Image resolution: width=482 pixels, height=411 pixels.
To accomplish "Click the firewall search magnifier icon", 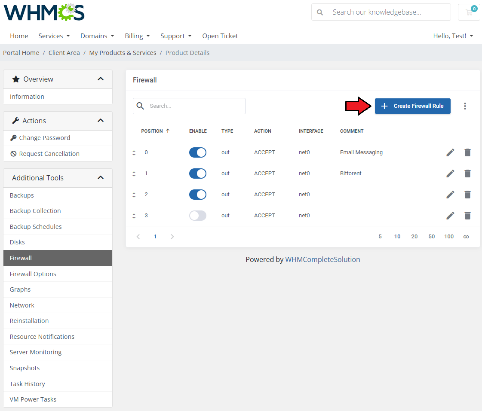I will pos(140,106).
